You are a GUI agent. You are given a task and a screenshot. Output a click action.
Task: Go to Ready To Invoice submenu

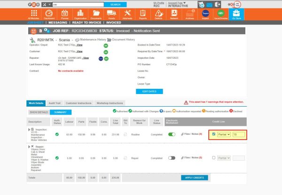pyautogui.click(x=86, y=23)
